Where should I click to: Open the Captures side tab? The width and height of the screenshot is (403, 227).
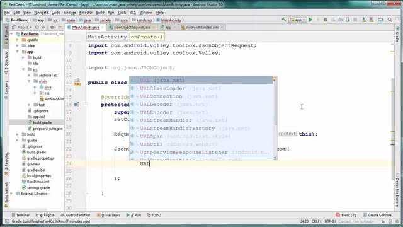point(6,90)
